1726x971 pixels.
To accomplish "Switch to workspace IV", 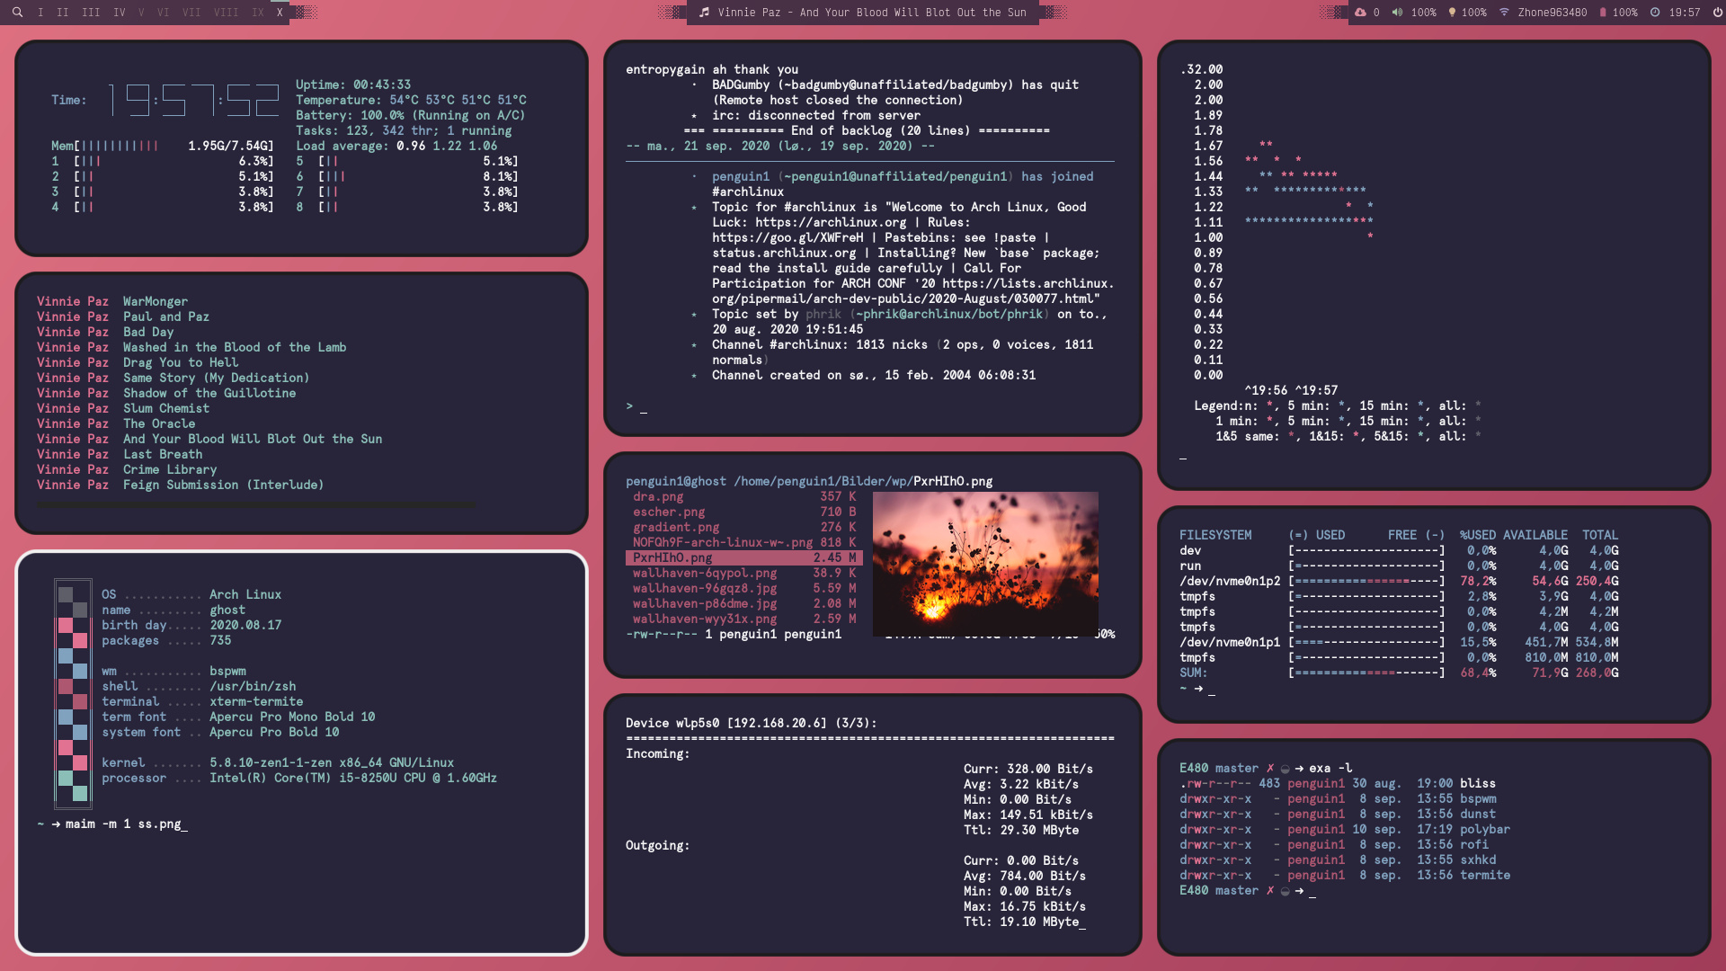I will click(x=120, y=13).
